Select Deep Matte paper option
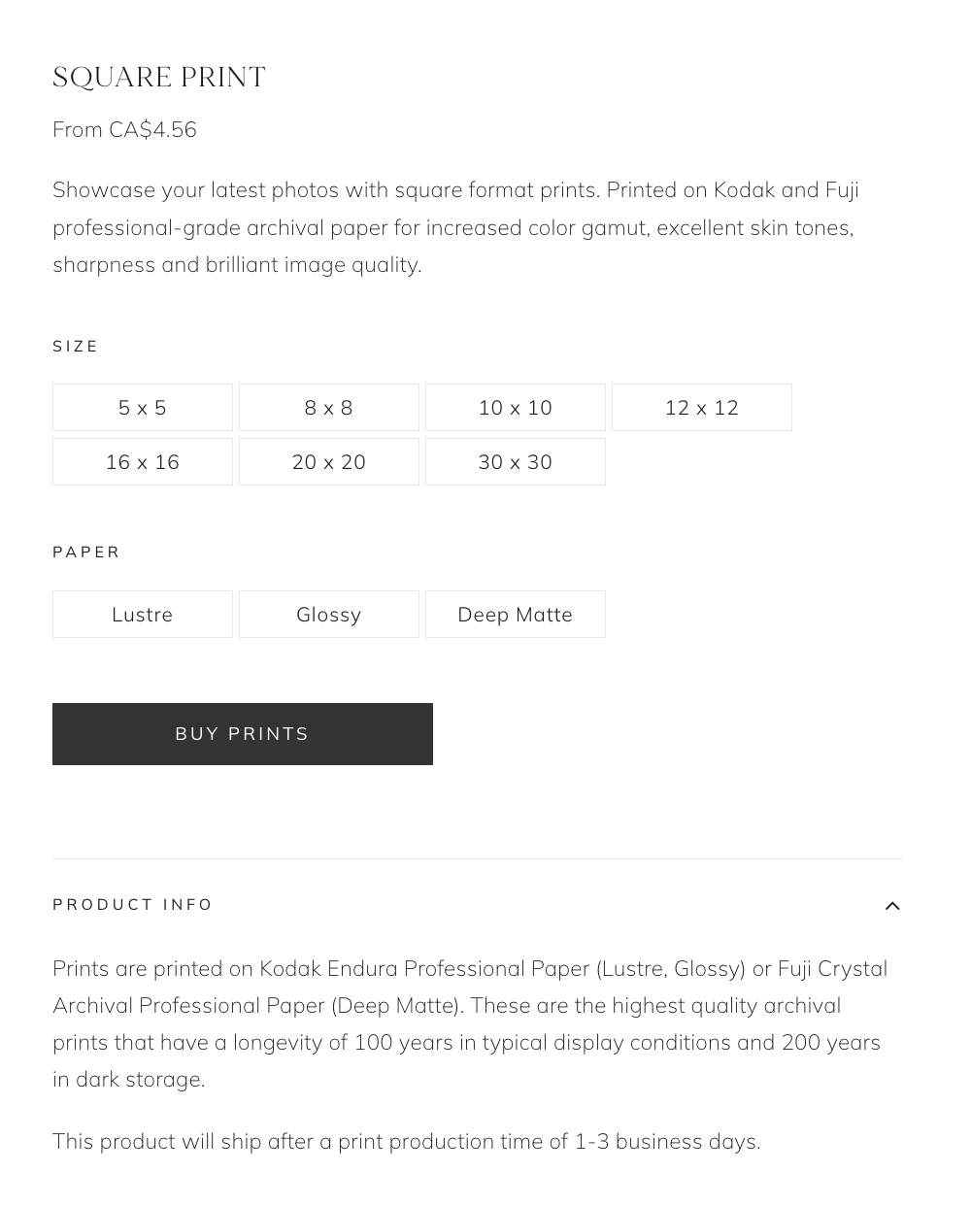 coord(516,615)
